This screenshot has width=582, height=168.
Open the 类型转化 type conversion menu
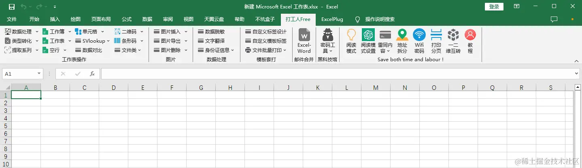22,41
